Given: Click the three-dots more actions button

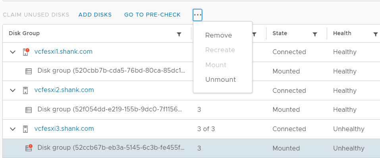Looking at the screenshot, I should pos(197,15).
